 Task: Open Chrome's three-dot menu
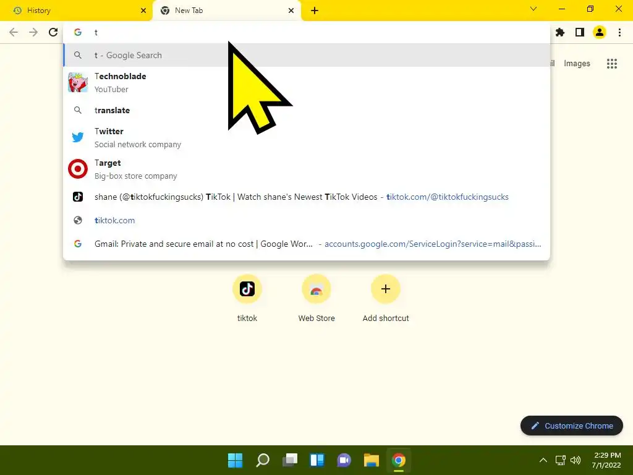click(x=619, y=32)
